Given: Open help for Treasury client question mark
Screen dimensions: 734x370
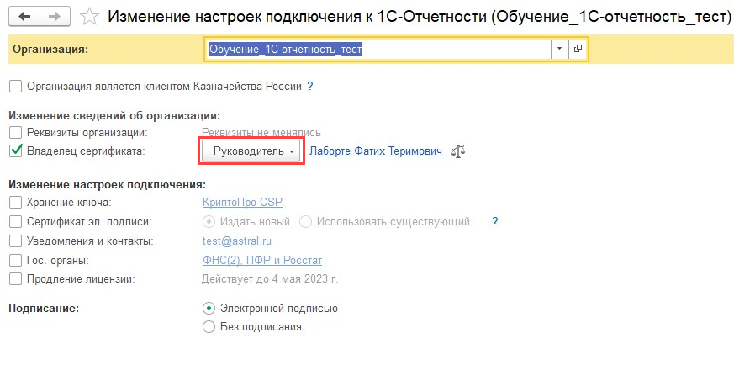Looking at the screenshot, I should point(310,86).
